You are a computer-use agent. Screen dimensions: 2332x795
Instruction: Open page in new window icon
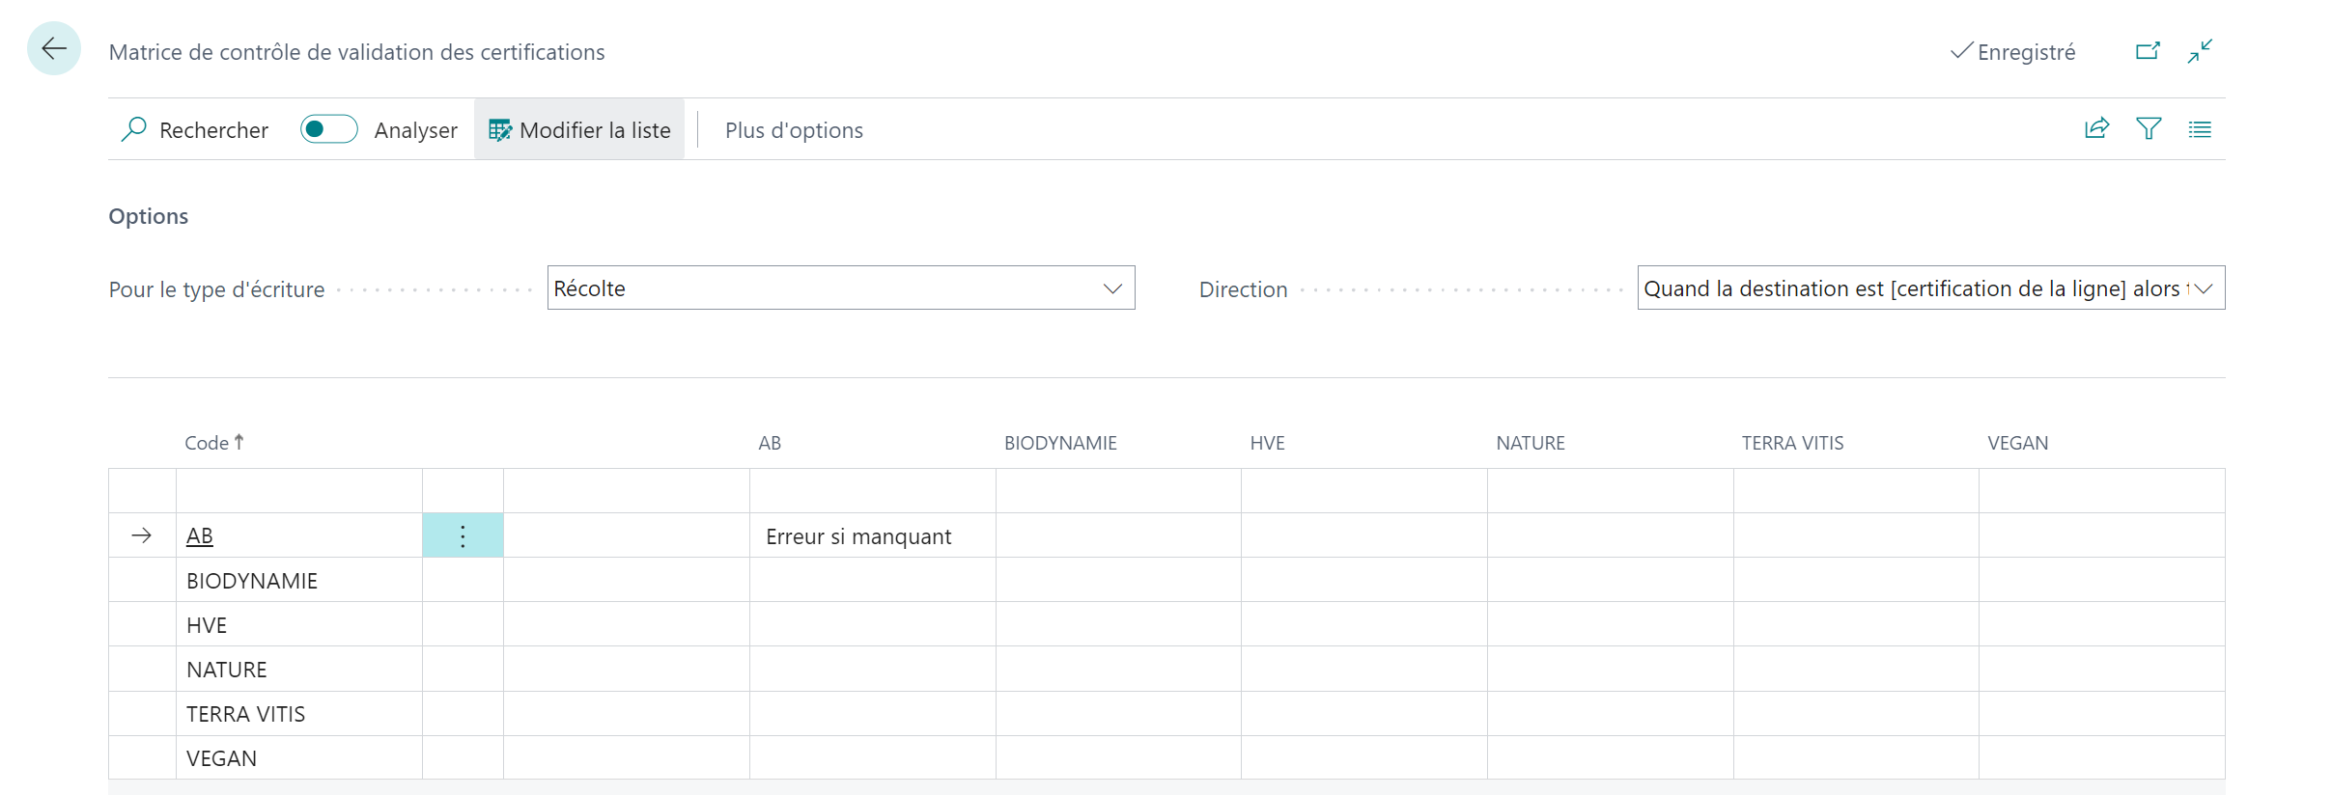tap(2148, 51)
